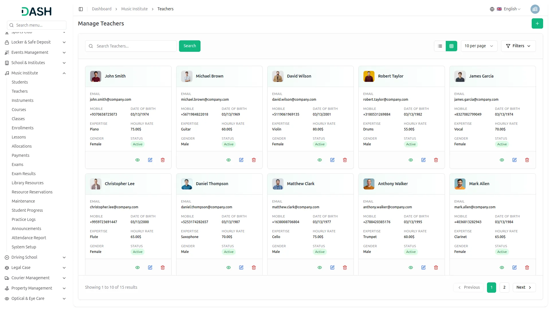Screen dimensions: 550x309
Task: Delete teacher John Smith via trash icon
Action: pyautogui.click(x=163, y=160)
